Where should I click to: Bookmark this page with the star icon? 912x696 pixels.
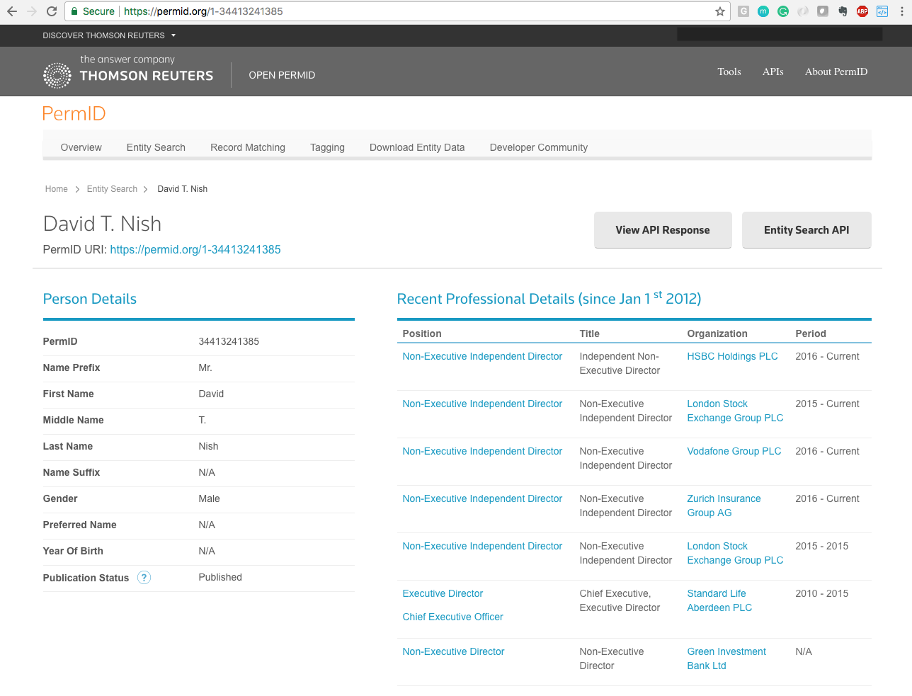click(x=720, y=11)
